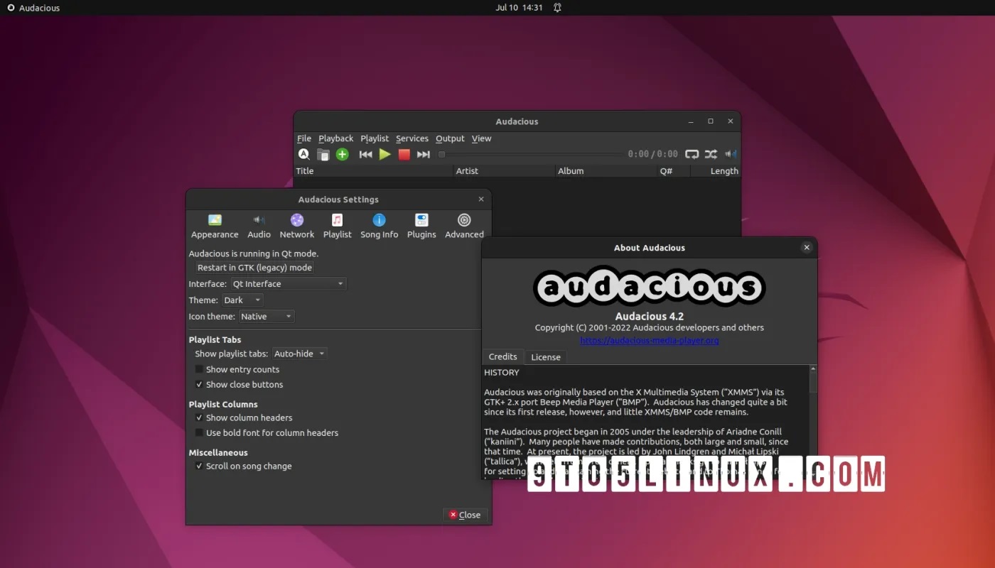Close the About Audacious dialog
Viewport: 995px width, 568px height.
(x=806, y=247)
